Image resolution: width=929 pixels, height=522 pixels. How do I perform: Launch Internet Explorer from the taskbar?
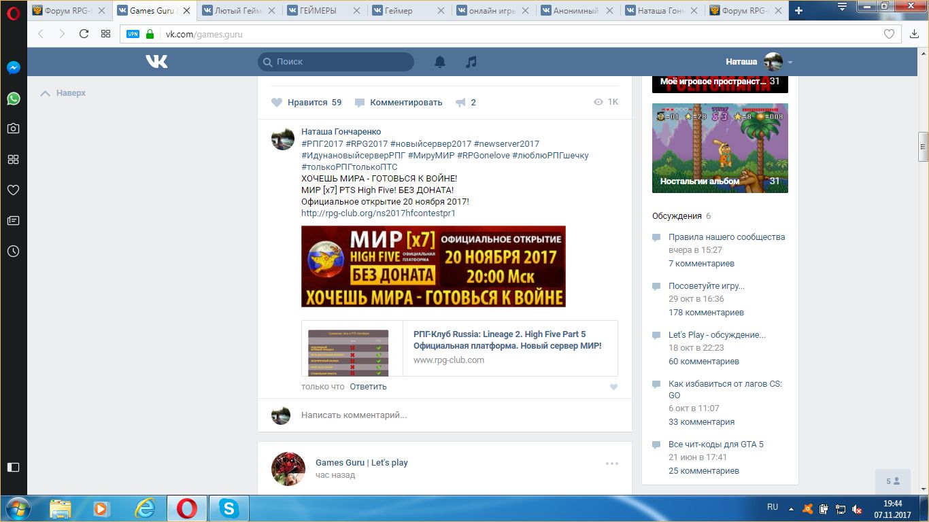click(x=145, y=508)
